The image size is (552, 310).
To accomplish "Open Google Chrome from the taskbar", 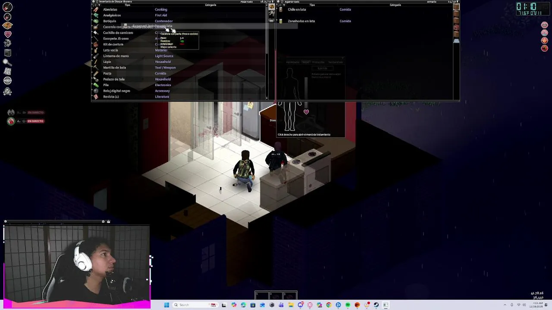I will [329, 305].
